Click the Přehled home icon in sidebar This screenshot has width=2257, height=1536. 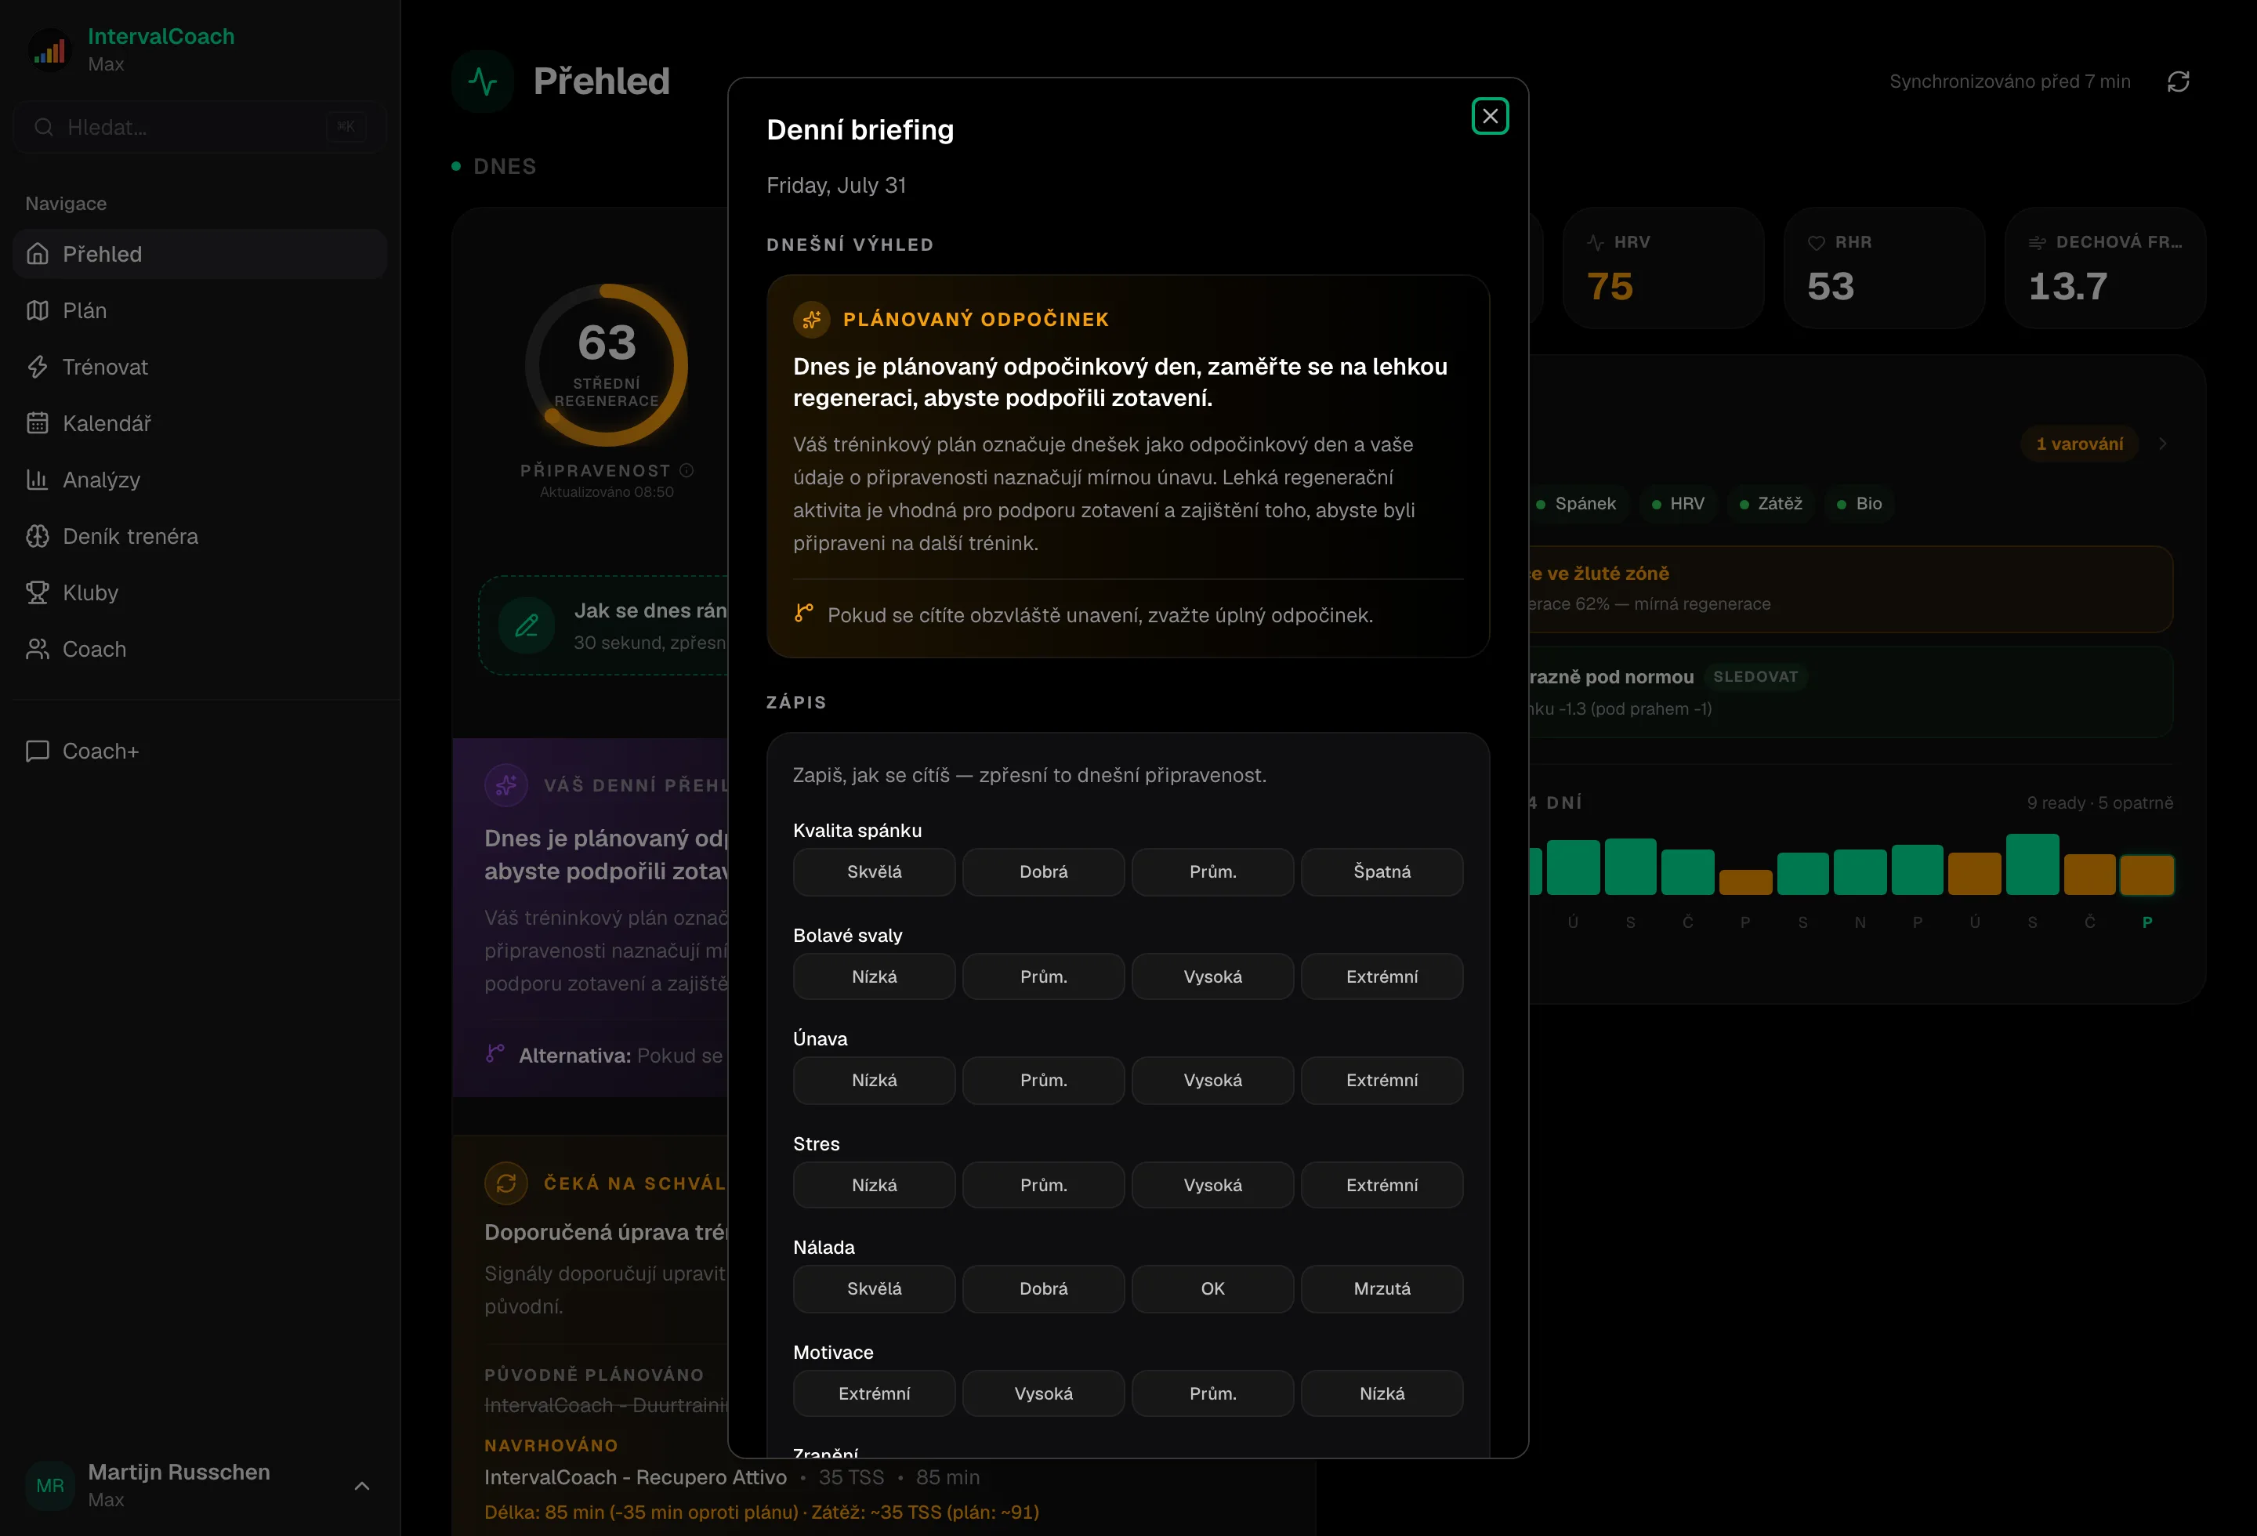click(x=38, y=255)
